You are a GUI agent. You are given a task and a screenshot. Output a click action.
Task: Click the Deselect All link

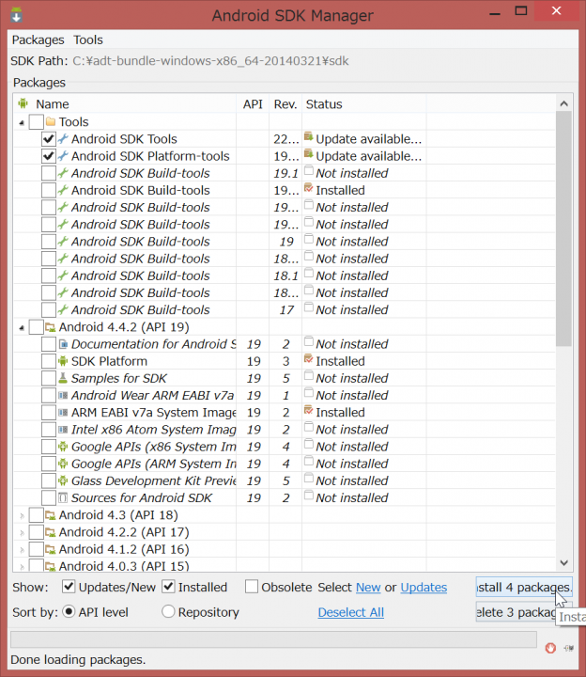point(350,612)
